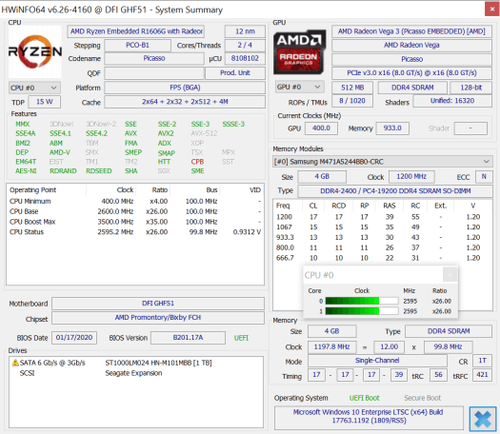Click the RDSEED feature flag
Image resolution: width=500 pixels, height=434 pixels.
[x=98, y=171]
